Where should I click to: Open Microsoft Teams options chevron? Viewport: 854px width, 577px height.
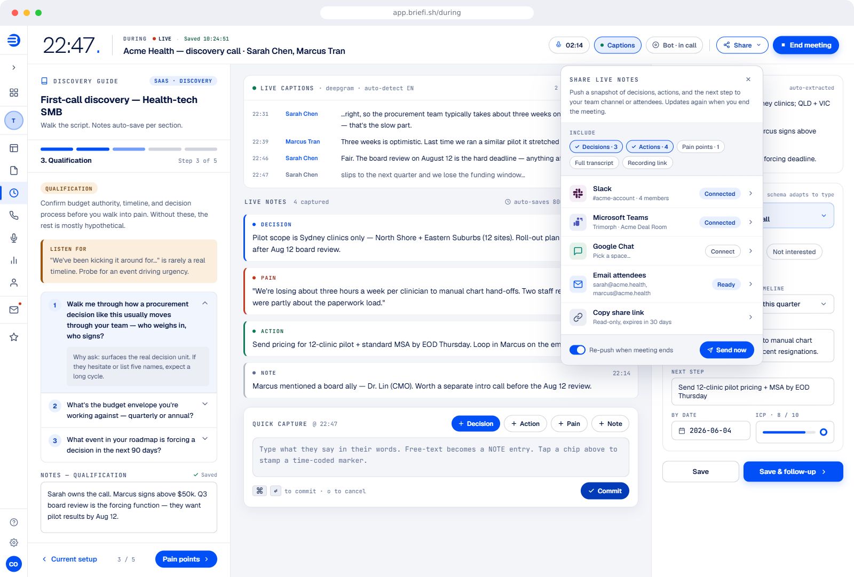[750, 222]
